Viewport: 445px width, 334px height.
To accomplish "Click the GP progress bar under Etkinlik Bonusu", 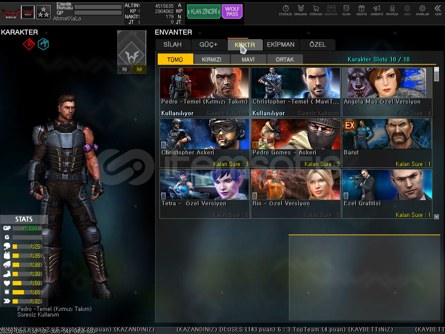I will point(98,13).
